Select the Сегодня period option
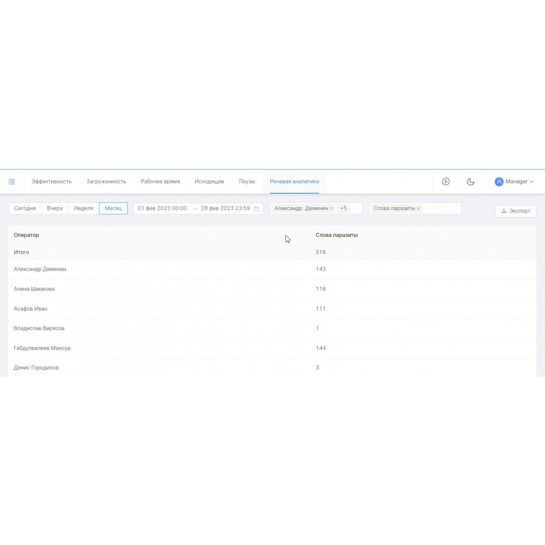This screenshot has width=545, height=545. tap(25, 208)
